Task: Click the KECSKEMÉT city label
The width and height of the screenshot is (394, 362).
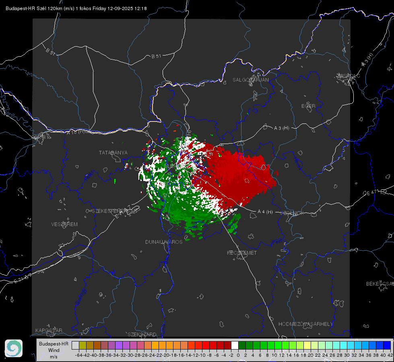Action: click(x=242, y=253)
